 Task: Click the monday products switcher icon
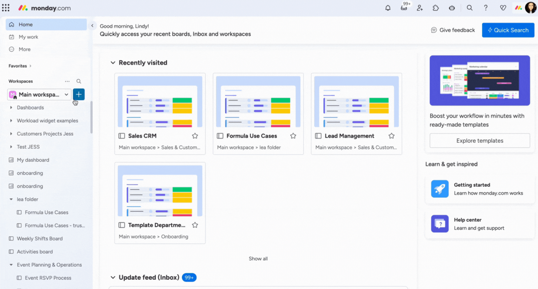[518, 8]
